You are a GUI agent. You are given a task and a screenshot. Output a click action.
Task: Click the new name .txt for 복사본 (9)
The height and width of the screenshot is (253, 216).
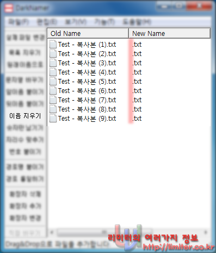(137, 119)
